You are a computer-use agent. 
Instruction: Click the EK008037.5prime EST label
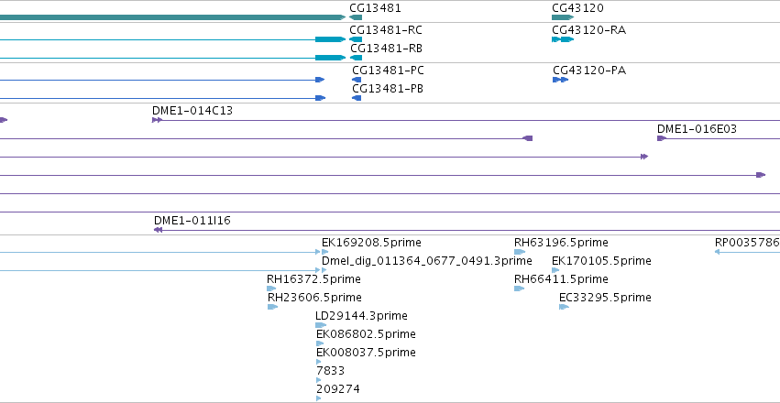point(366,353)
